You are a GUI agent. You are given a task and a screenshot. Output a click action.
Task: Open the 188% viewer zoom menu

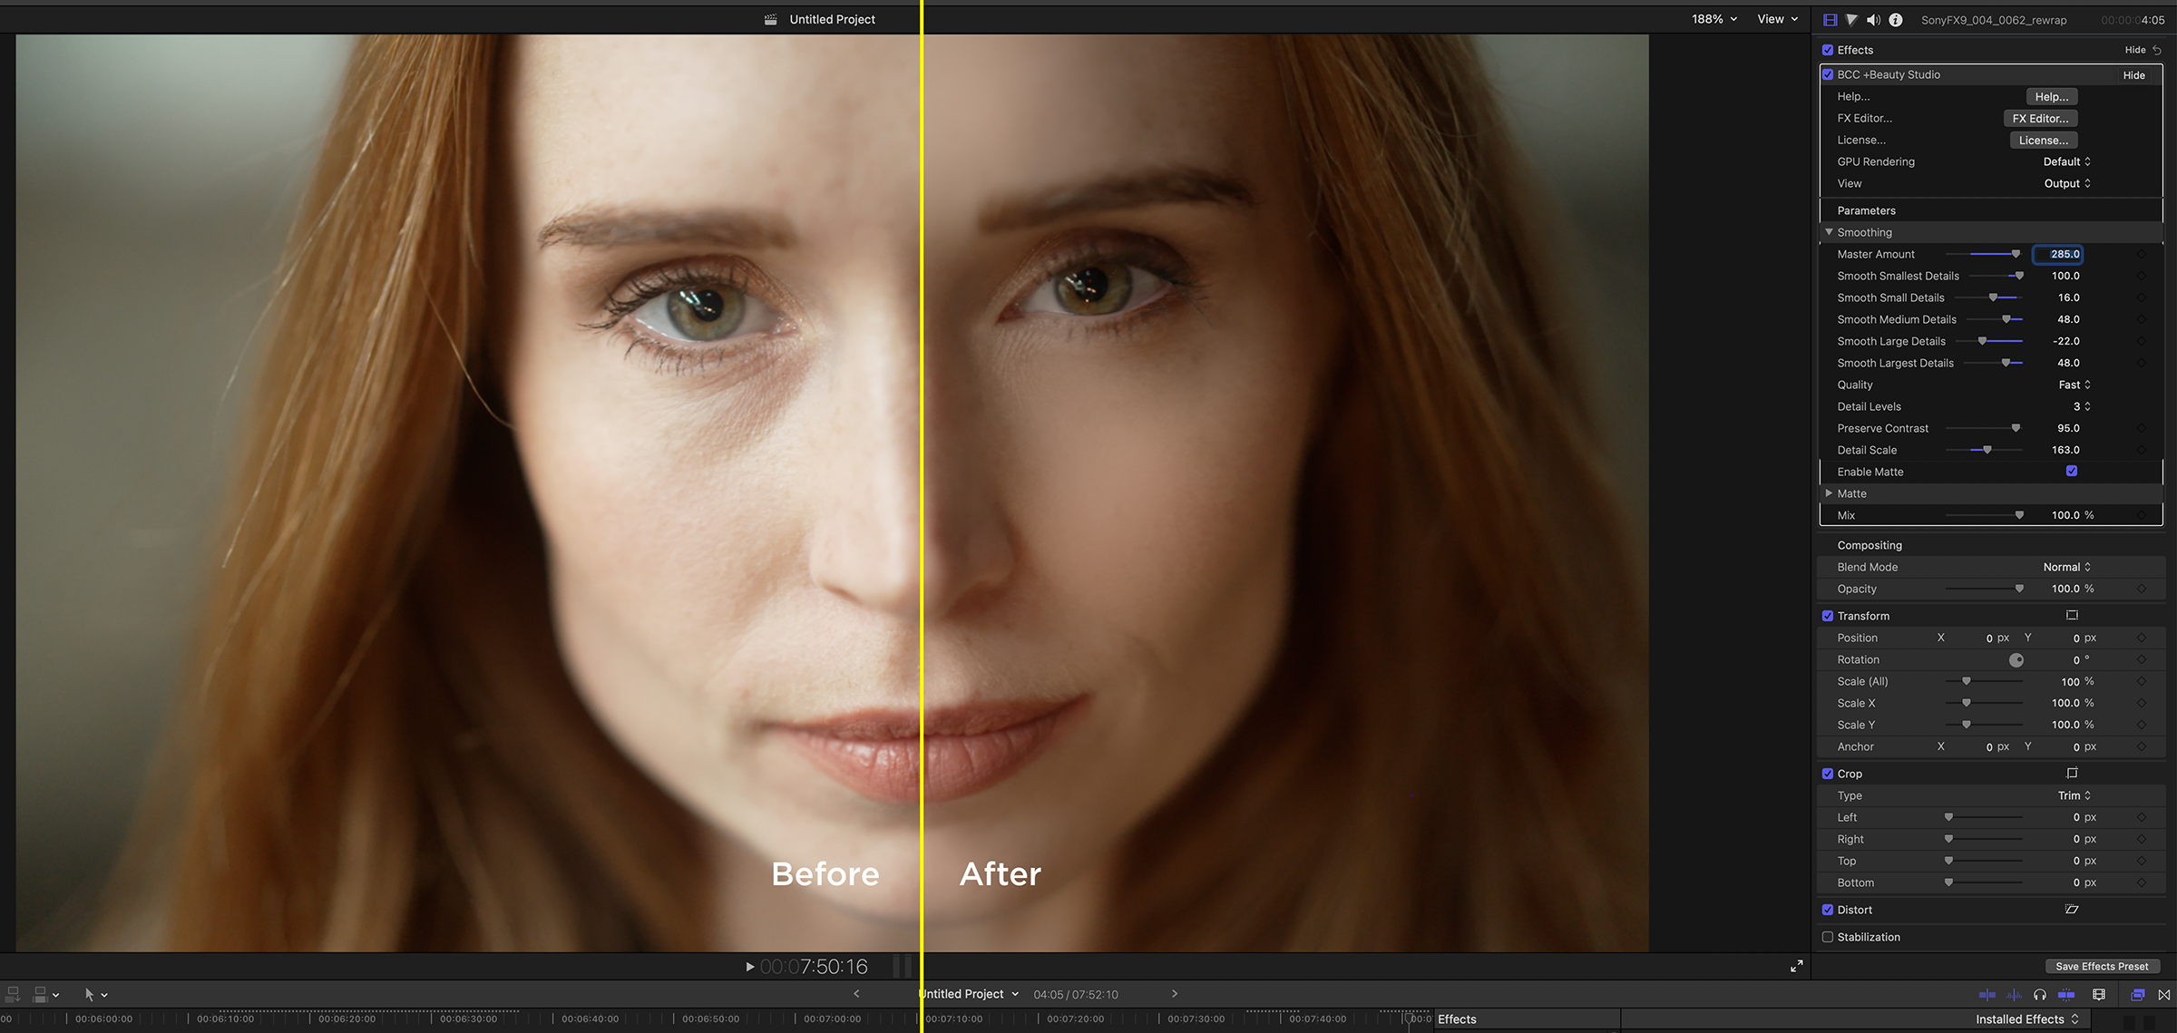tap(1714, 19)
